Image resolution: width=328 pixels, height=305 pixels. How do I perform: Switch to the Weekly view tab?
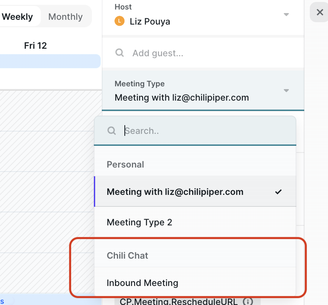(x=17, y=17)
